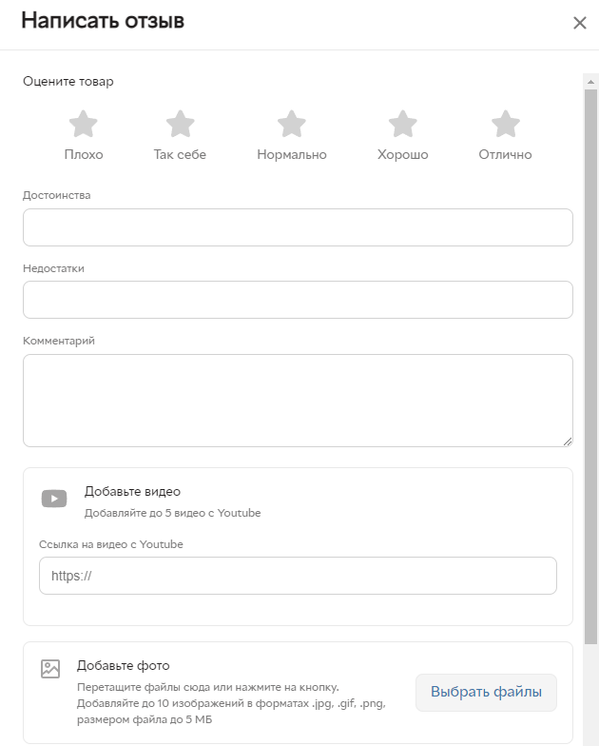The height and width of the screenshot is (746, 599).
Task: Focus the Достоинства input field
Action: [299, 227]
